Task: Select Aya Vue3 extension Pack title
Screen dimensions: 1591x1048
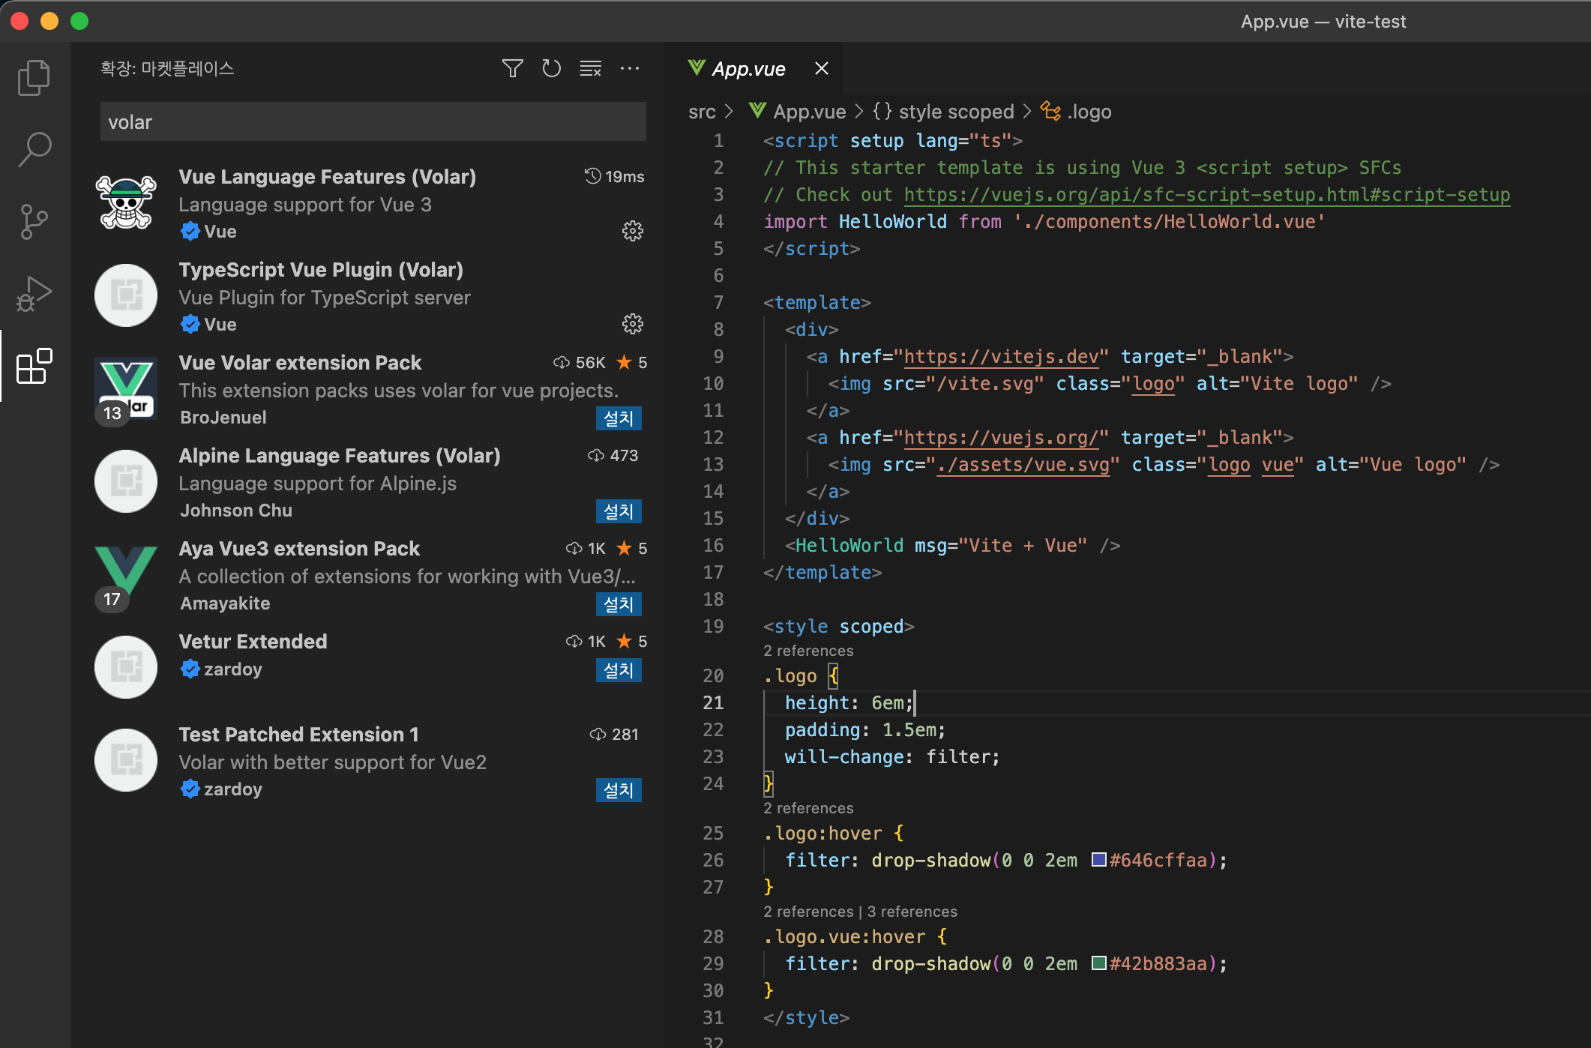Action: (299, 549)
